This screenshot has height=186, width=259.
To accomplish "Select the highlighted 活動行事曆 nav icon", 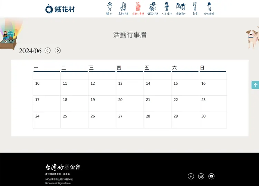I will (138, 9).
